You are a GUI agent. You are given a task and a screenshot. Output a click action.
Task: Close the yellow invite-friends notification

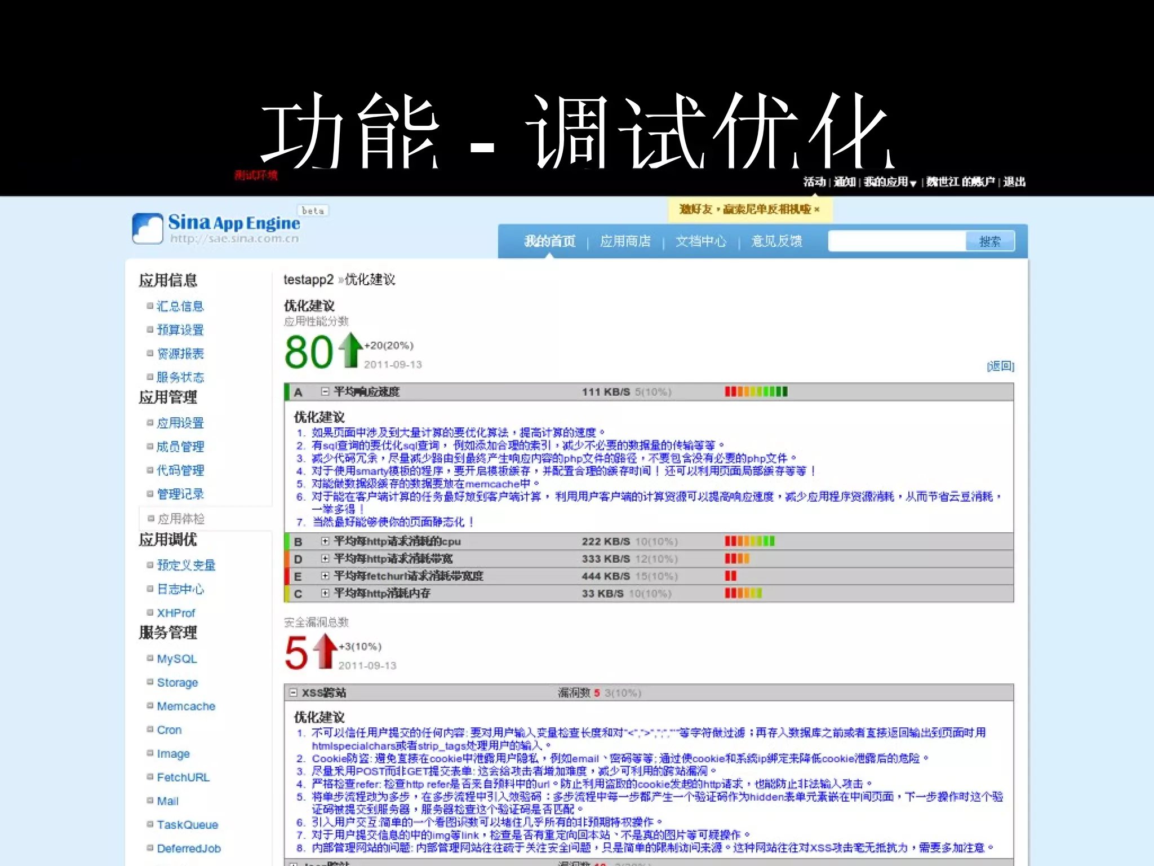click(x=816, y=210)
